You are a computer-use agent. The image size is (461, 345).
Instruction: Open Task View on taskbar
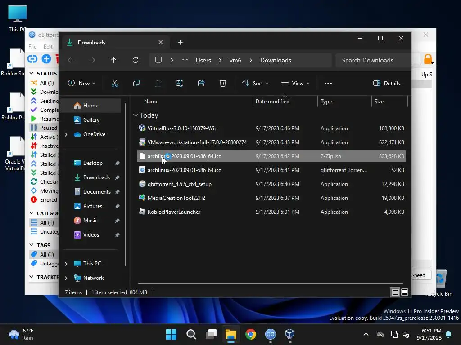(x=211, y=334)
